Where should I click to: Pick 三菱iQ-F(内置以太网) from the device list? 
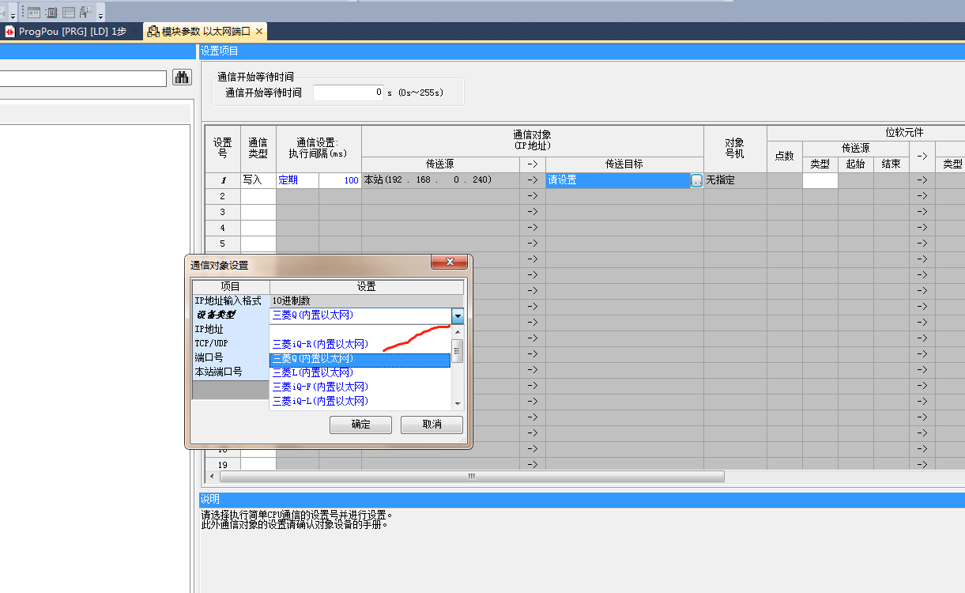click(320, 387)
